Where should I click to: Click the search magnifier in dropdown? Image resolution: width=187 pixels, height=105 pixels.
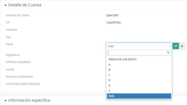(168, 53)
